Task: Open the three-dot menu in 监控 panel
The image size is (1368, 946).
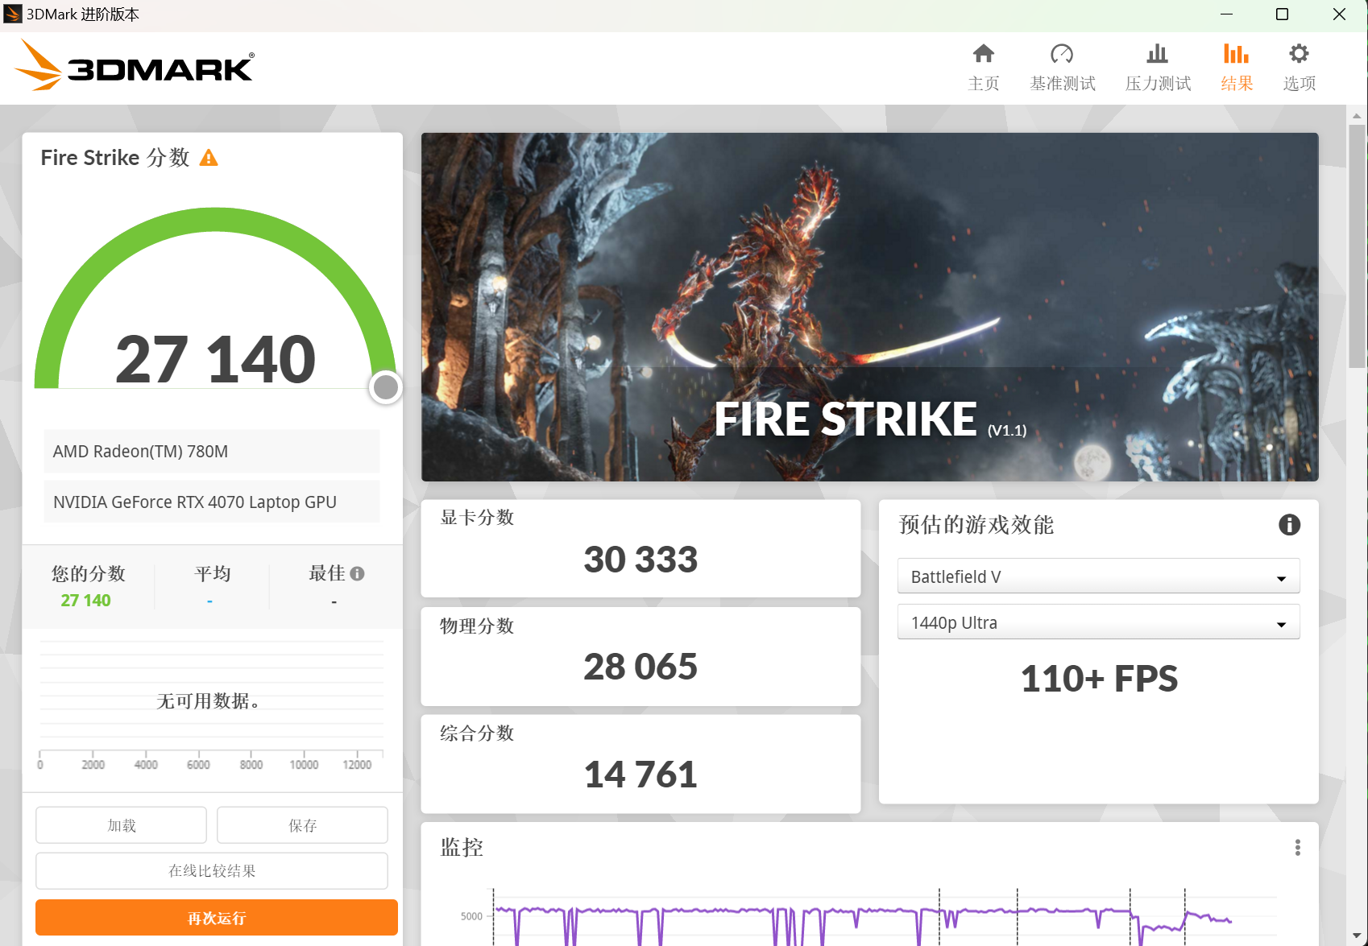Action: pyautogui.click(x=1297, y=847)
